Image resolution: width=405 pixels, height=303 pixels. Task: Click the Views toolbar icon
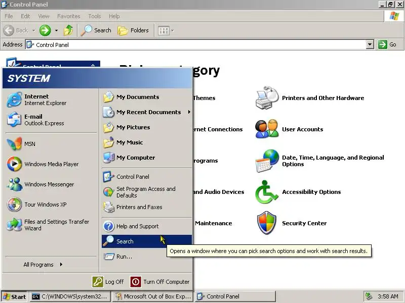click(164, 31)
